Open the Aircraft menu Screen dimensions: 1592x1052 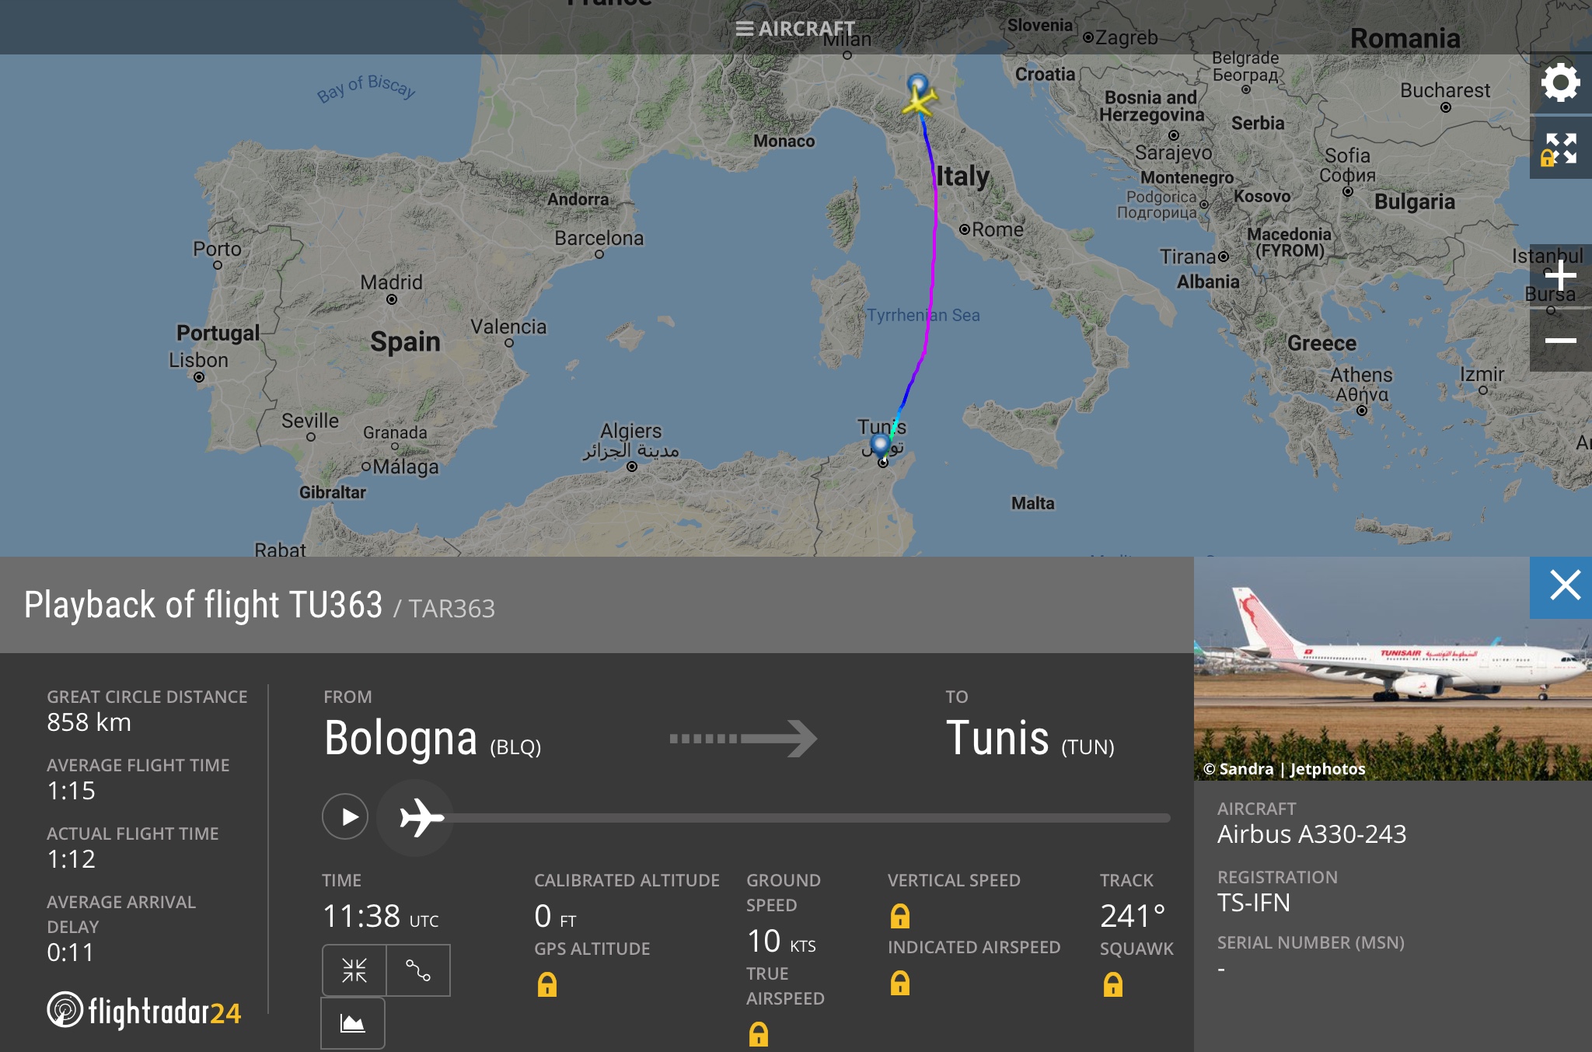pyautogui.click(x=795, y=29)
